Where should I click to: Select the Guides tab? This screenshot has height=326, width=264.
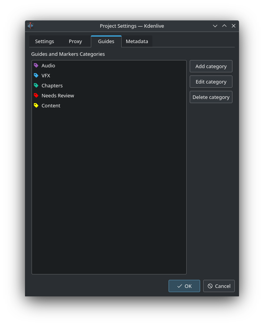[106, 42]
